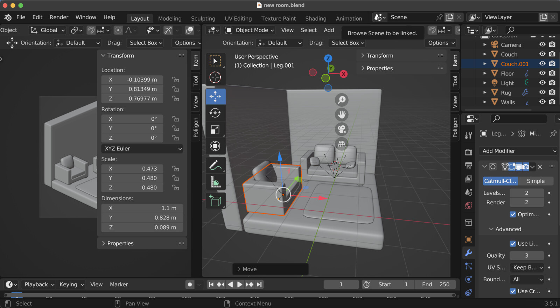Click the Blender logo menu icon
Screen dimensions: 560x308
[x=8, y=17]
